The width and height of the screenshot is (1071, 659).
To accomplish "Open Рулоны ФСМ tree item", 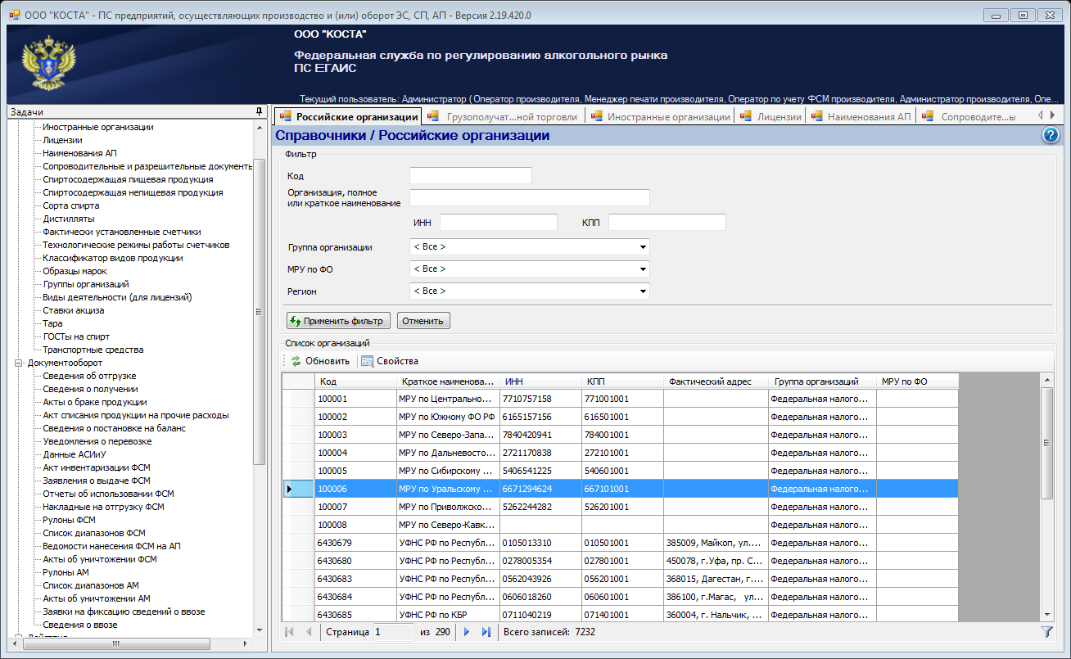I will click(x=69, y=520).
